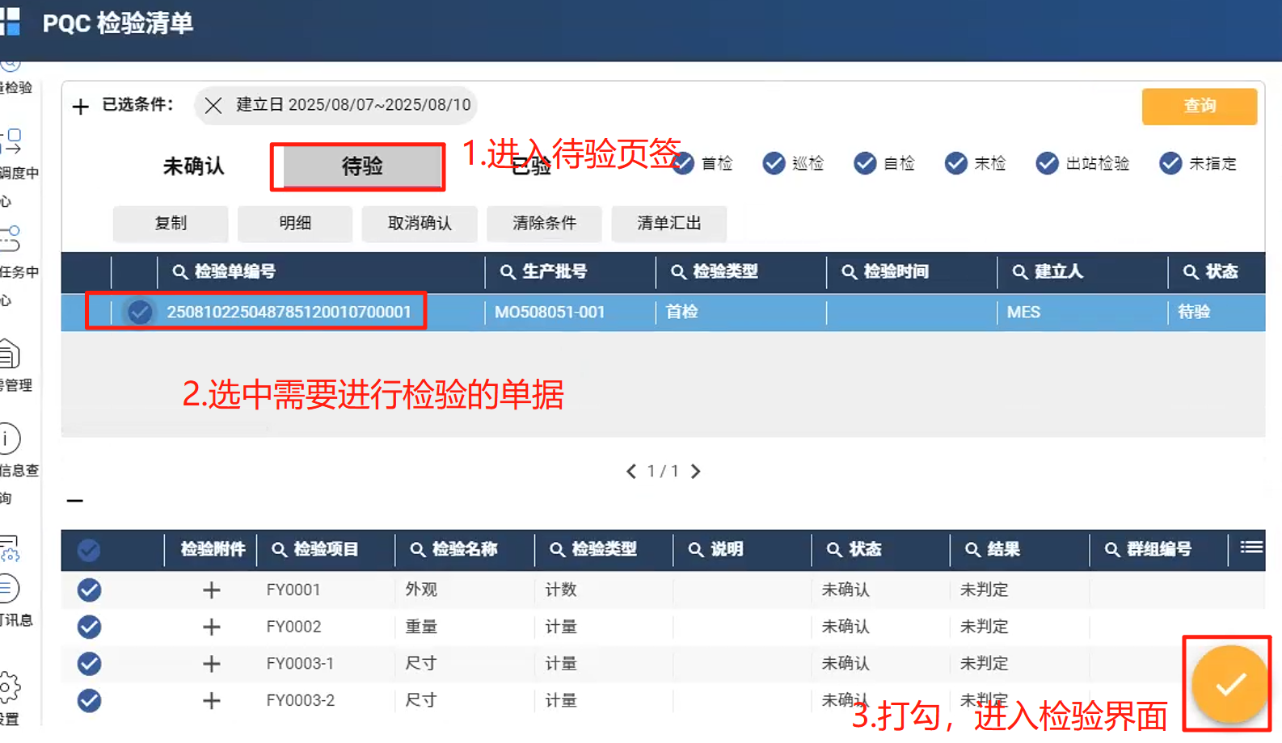Search by 说明 column magnifier
The width and height of the screenshot is (1282, 743).
click(x=696, y=550)
